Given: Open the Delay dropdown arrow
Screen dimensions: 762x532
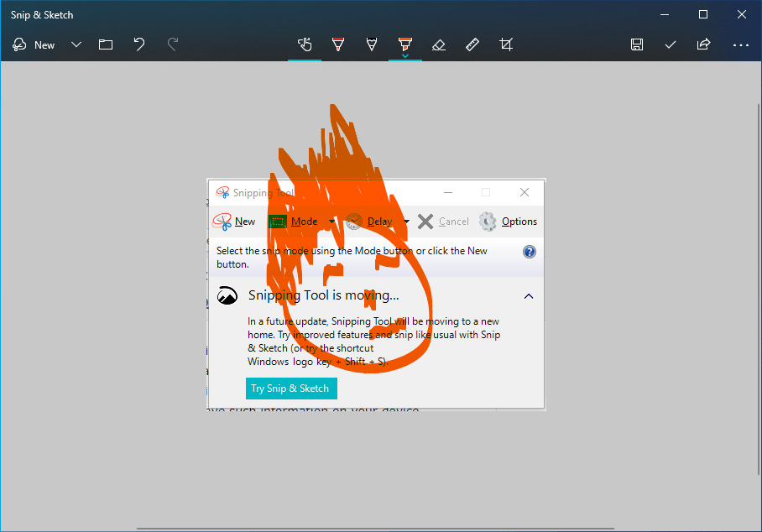Looking at the screenshot, I should [x=406, y=222].
